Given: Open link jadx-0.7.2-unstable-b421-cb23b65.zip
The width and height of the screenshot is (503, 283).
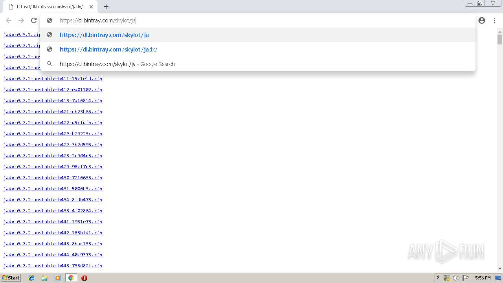Looking at the screenshot, I should [x=53, y=112].
